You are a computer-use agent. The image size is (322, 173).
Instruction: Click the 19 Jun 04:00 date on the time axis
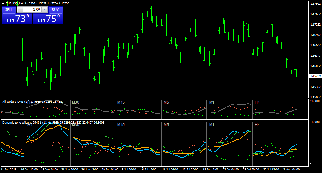49,170
